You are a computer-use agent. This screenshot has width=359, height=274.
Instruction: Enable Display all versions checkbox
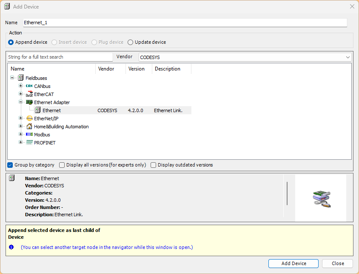[62, 165]
